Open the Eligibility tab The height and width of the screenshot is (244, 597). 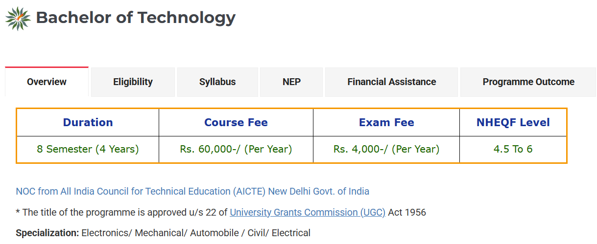pos(133,82)
